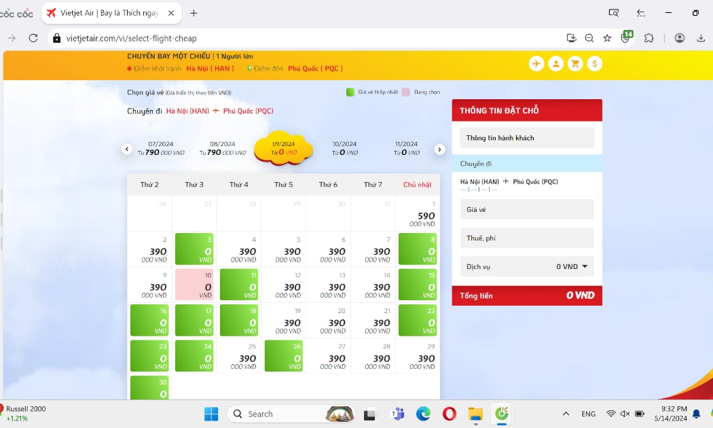Screen dimensions: 713x428
Task: Click the zoom out magnifier icon in address bar
Action: tap(589, 38)
